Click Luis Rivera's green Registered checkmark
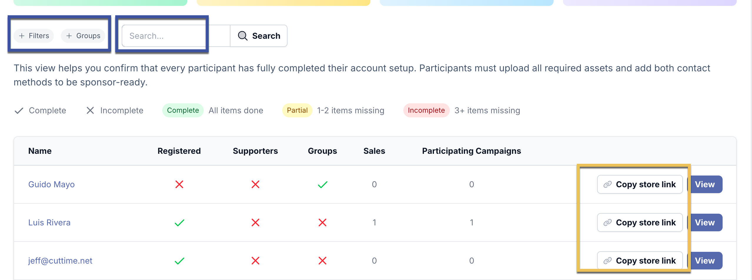This screenshot has width=752, height=280. 179,223
